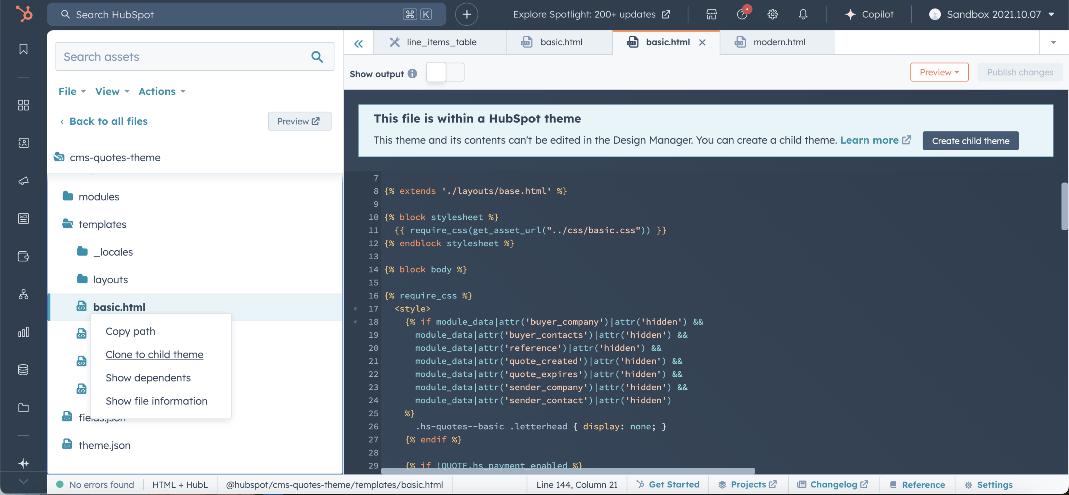Click the editor horizontal scrollbar
This screenshot has width=1069, height=495.
coord(568,471)
